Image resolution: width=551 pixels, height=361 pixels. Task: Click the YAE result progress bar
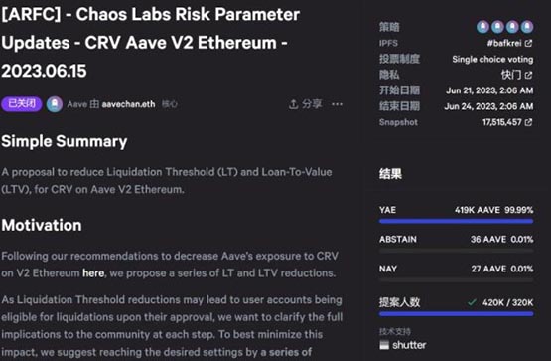456,222
